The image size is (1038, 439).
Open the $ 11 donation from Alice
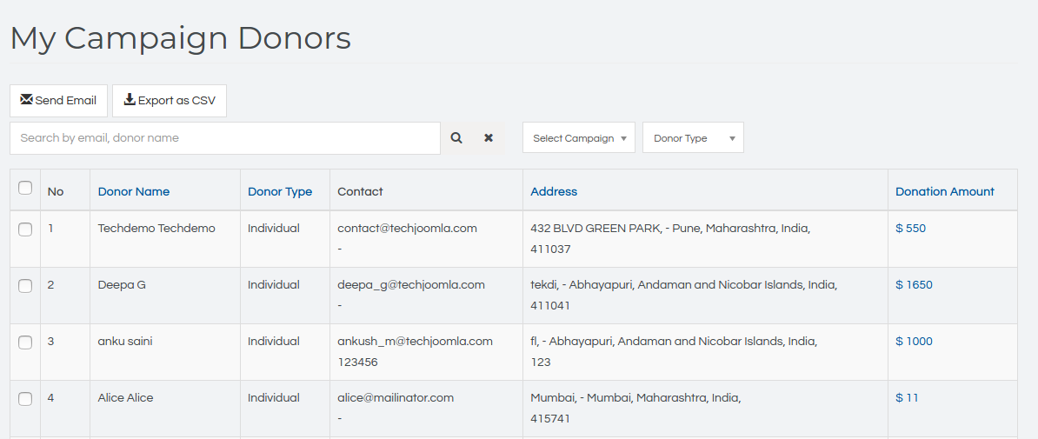[x=907, y=398]
